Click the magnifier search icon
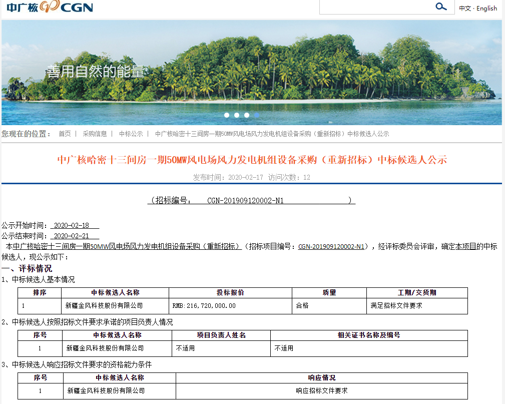Image resolution: width=505 pixels, height=404 pixels. (x=441, y=6)
